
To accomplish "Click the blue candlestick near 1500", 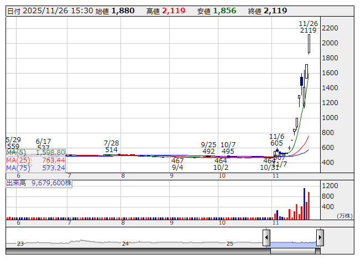I will point(301,81).
